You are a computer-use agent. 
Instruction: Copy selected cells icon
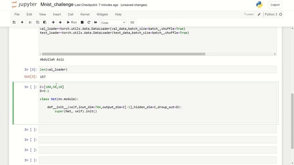pyautogui.click(x=38, y=22)
